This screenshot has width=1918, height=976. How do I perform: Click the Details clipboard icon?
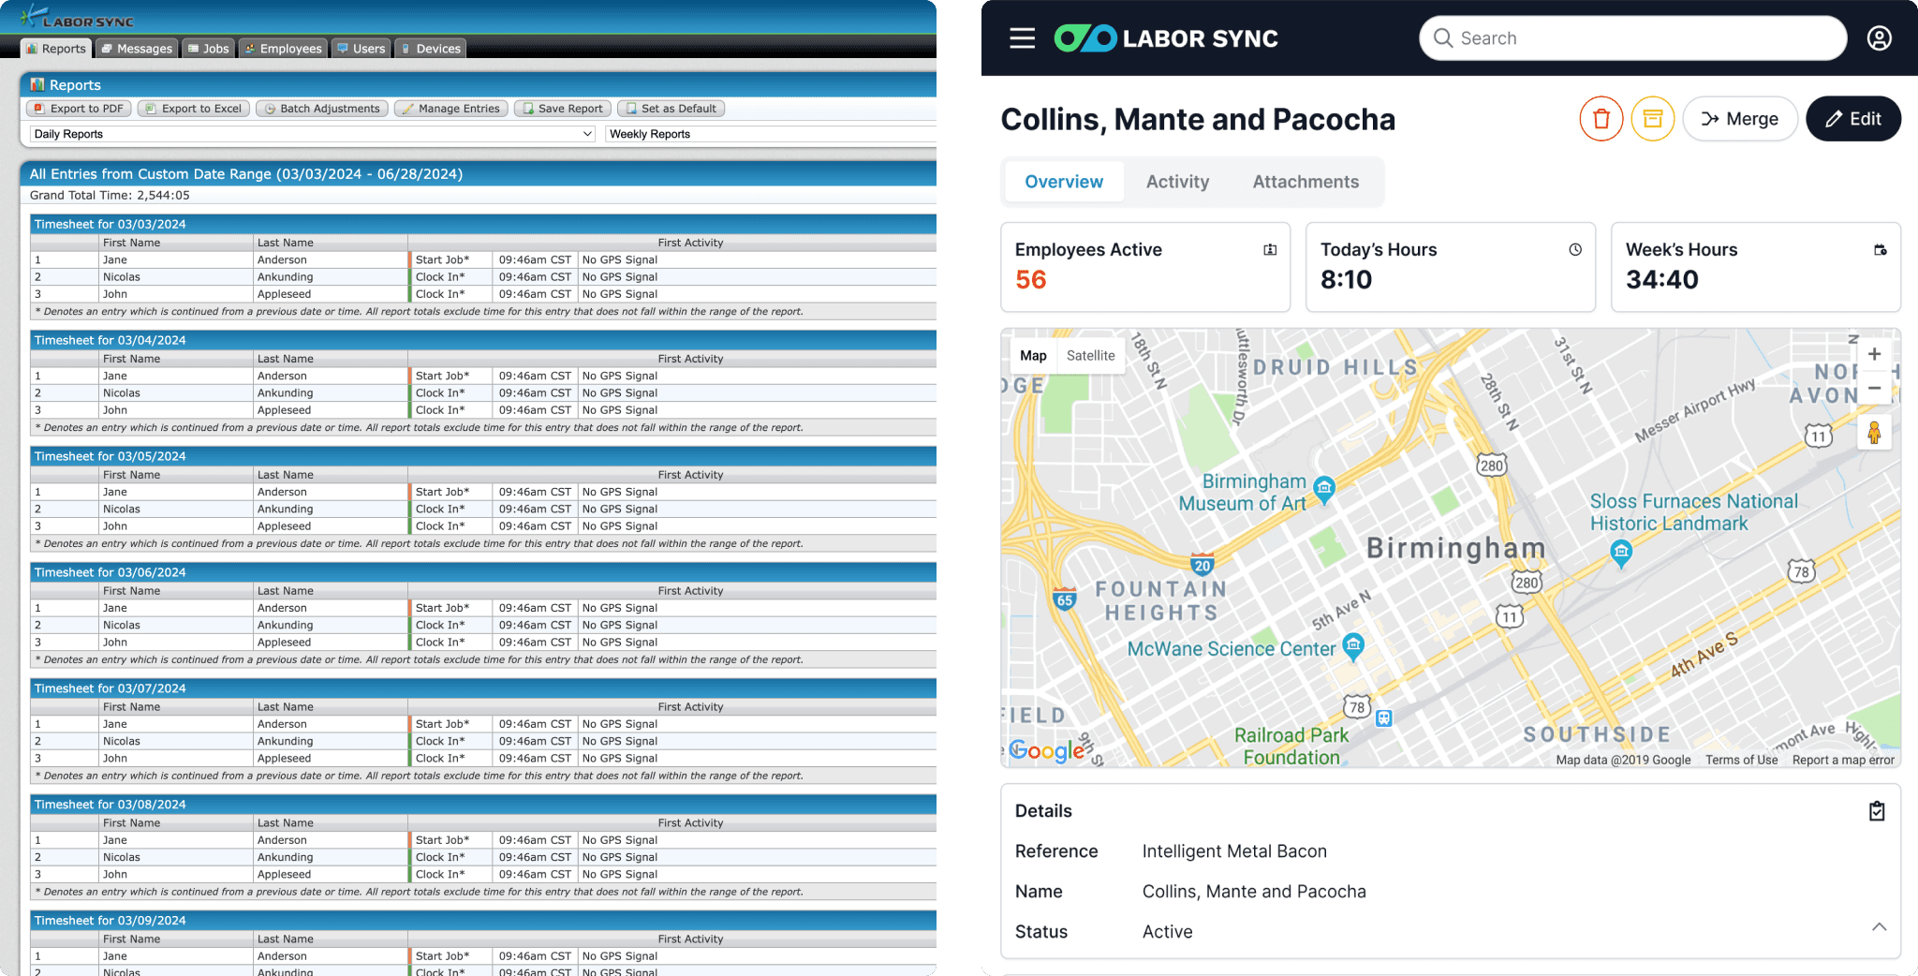coord(1877,811)
